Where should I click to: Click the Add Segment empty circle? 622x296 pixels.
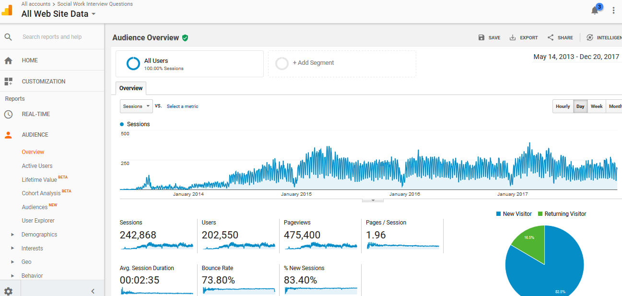[x=282, y=63]
